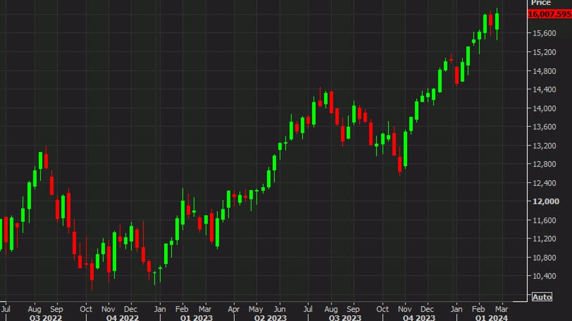Select the 13,600 price axis value
The width and height of the screenshot is (572, 321).
pyautogui.click(x=544, y=127)
